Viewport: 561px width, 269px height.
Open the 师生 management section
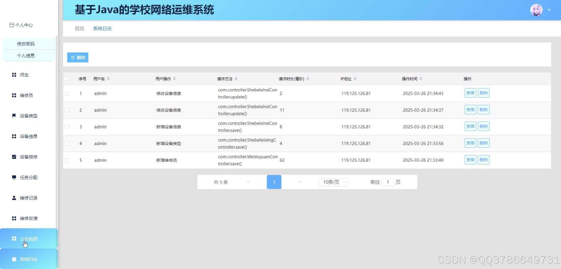click(25, 75)
